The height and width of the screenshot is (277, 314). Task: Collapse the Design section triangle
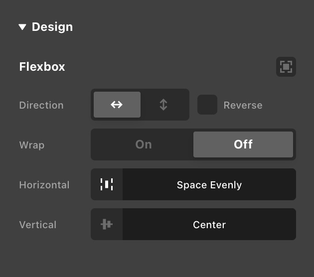[22, 27]
